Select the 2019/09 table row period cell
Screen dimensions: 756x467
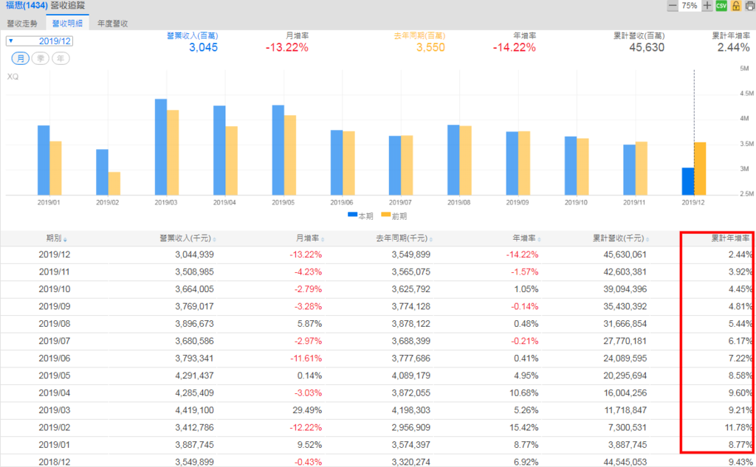point(55,306)
